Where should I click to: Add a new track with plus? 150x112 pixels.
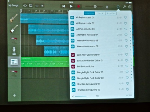click(x=14, y=95)
